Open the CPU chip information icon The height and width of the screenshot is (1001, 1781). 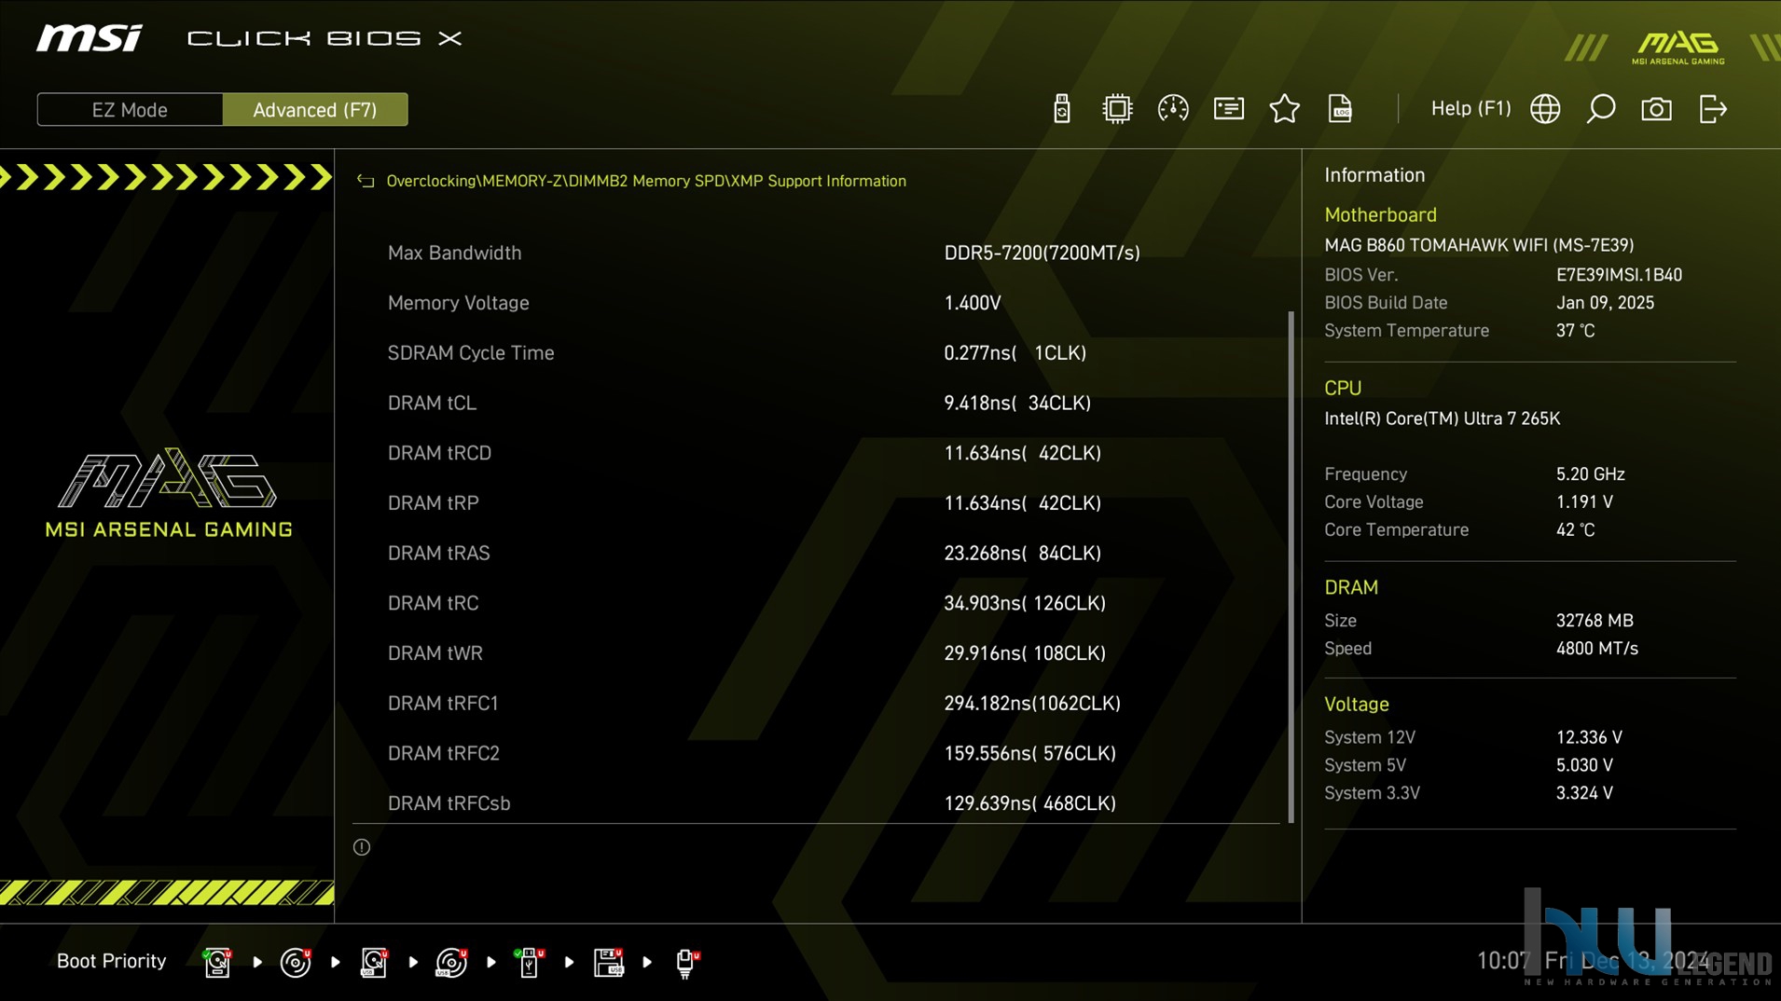point(1116,109)
